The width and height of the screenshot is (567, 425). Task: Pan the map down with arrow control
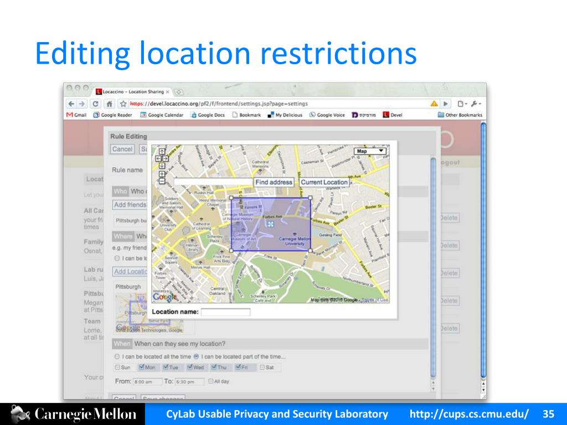click(x=162, y=165)
